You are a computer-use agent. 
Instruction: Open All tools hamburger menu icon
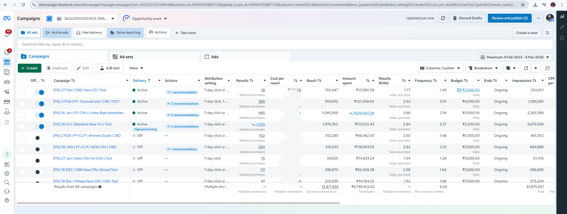7,122
